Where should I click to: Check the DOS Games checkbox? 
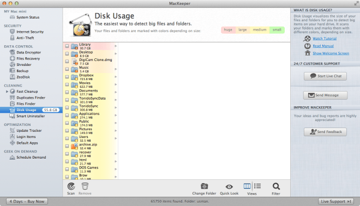(67, 169)
